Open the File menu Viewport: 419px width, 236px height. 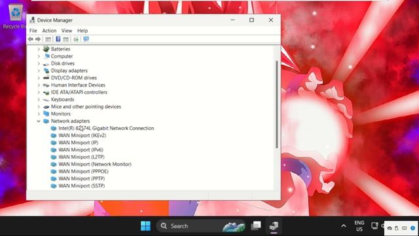point(33,31)
